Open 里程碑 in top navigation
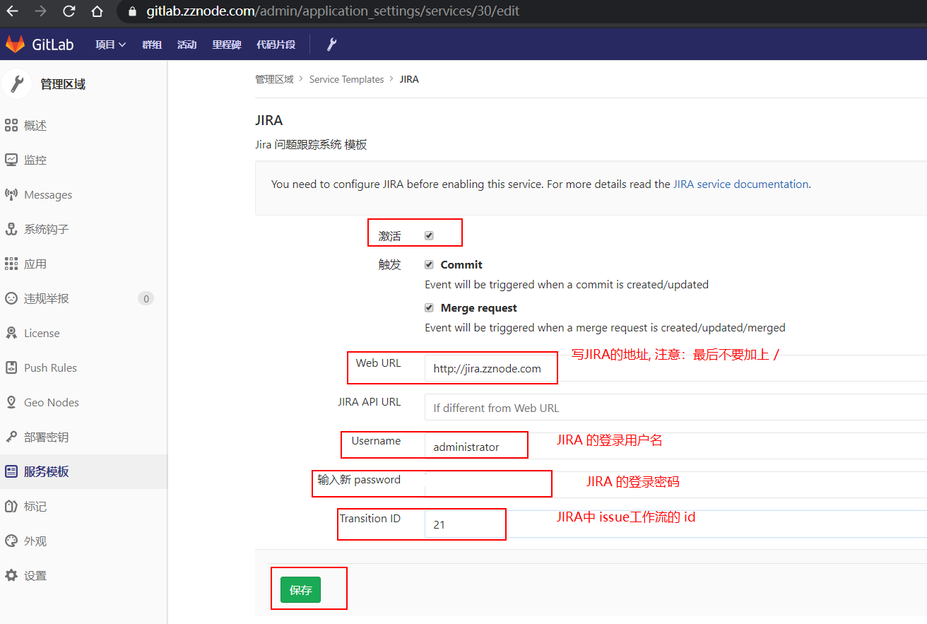The width and height of the screenshot is (927, 624). tap(227, 45)
